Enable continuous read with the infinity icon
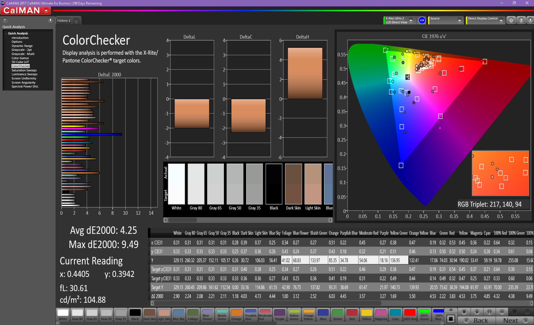 [x=502, y=312]
